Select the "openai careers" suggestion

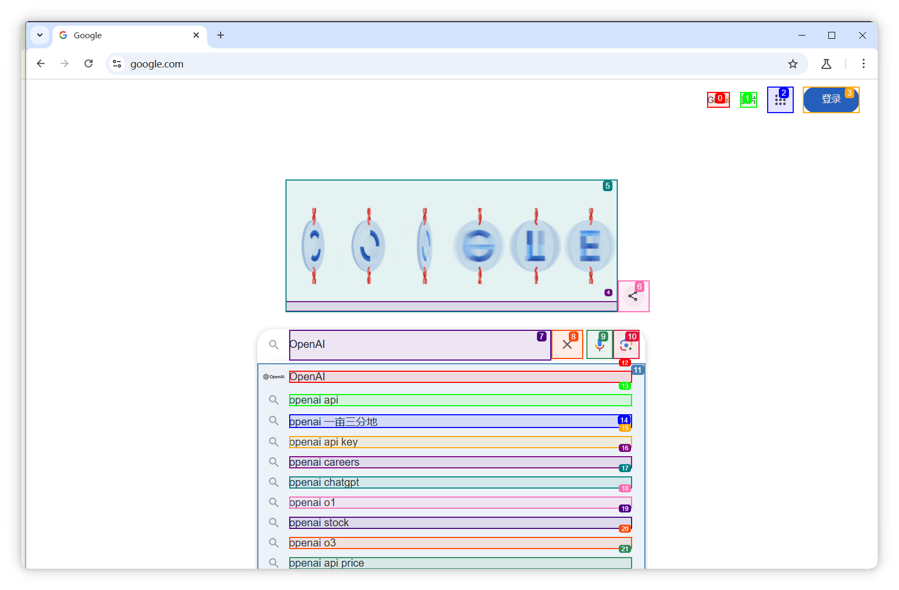pyautogui.click(x=460, y=462)
